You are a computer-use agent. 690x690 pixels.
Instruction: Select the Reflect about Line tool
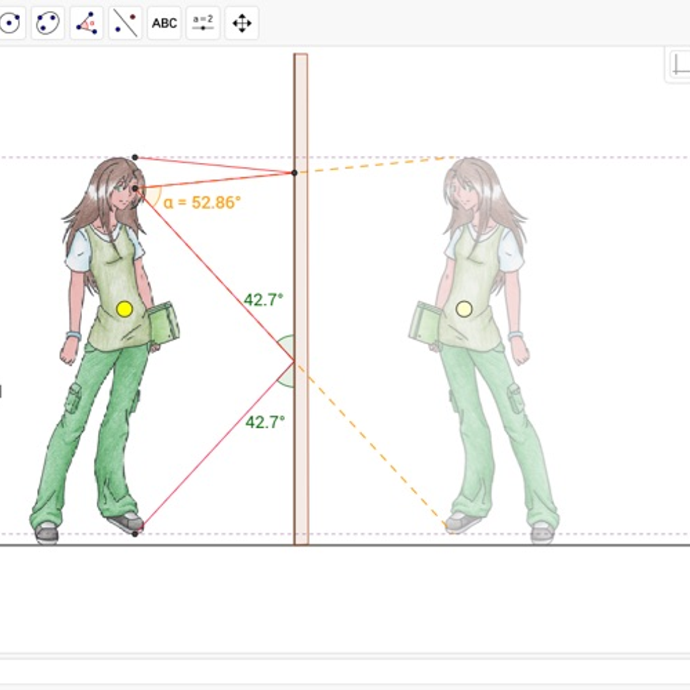125,23
